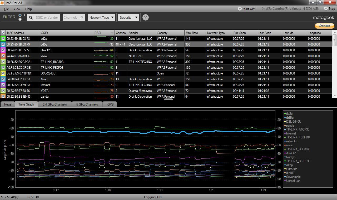Image resolution: width=337 pixels, height=200 pixels.
Task: Click the Start GPS play icon
Action: tap(240, 9)
